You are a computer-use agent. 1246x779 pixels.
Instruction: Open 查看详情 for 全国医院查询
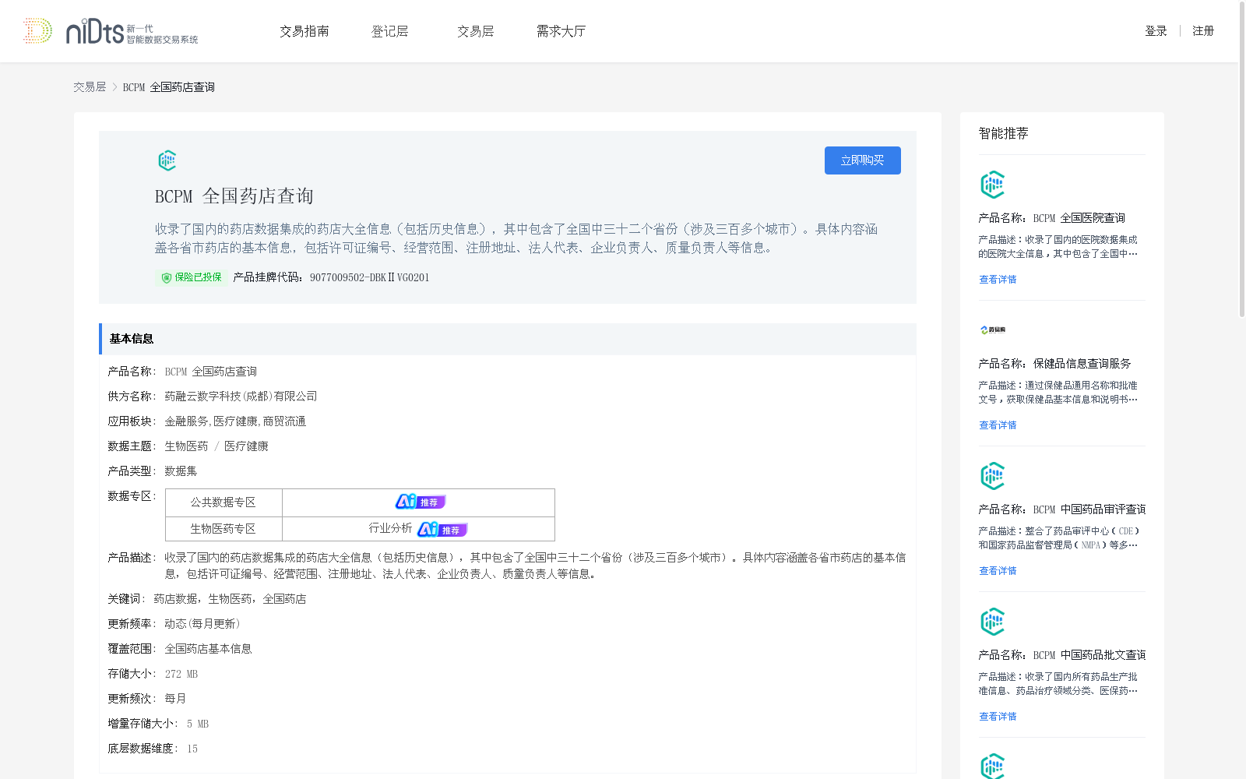(998, 280)
